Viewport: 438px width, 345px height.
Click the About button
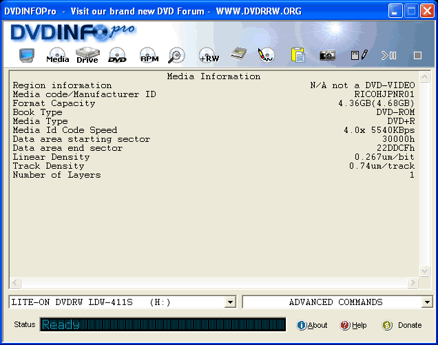pyautogui.click(x=312, y=325)
